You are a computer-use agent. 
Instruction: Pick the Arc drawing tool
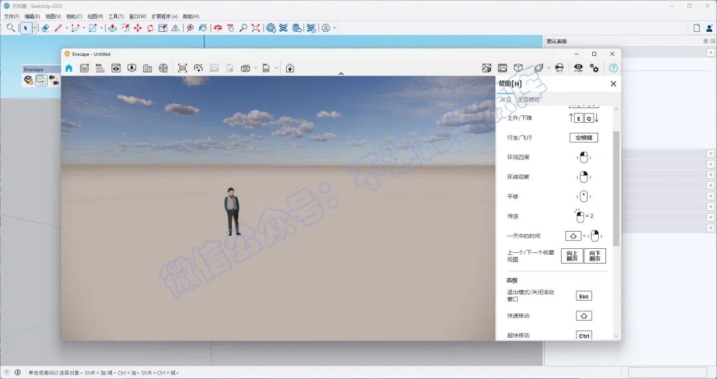click(75, 28)
